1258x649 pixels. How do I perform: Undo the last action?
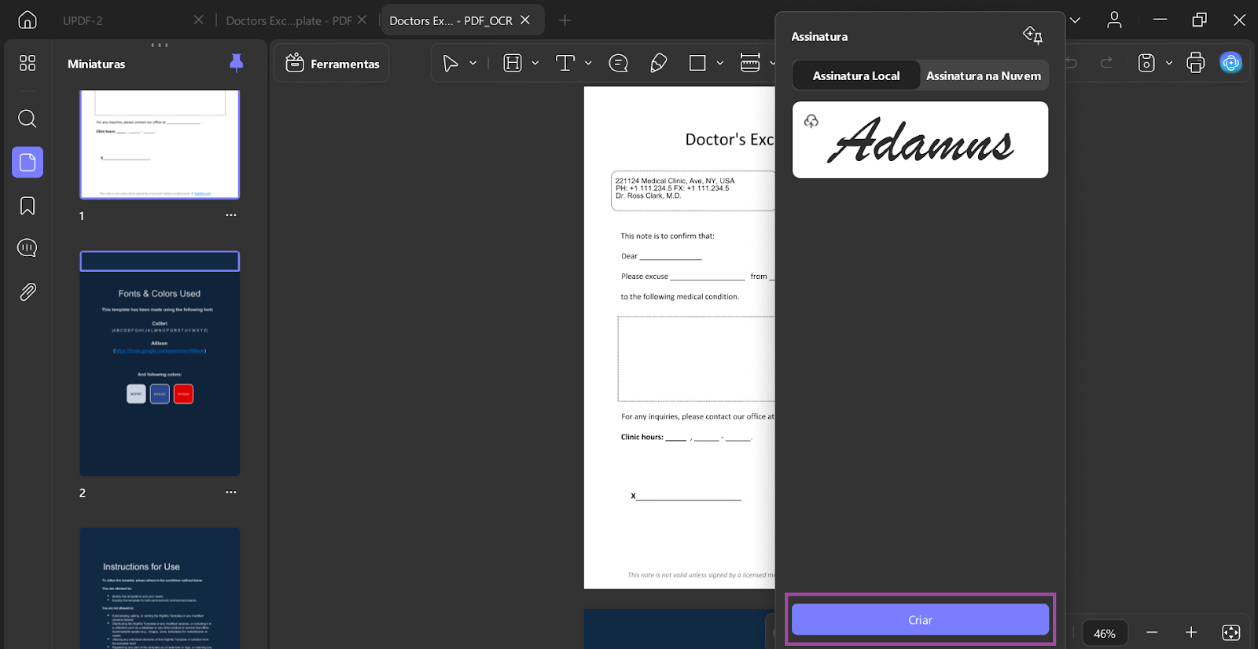[1071, 63]
